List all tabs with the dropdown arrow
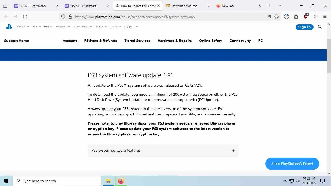Screen dimensions: 331x186 point(280,6)
